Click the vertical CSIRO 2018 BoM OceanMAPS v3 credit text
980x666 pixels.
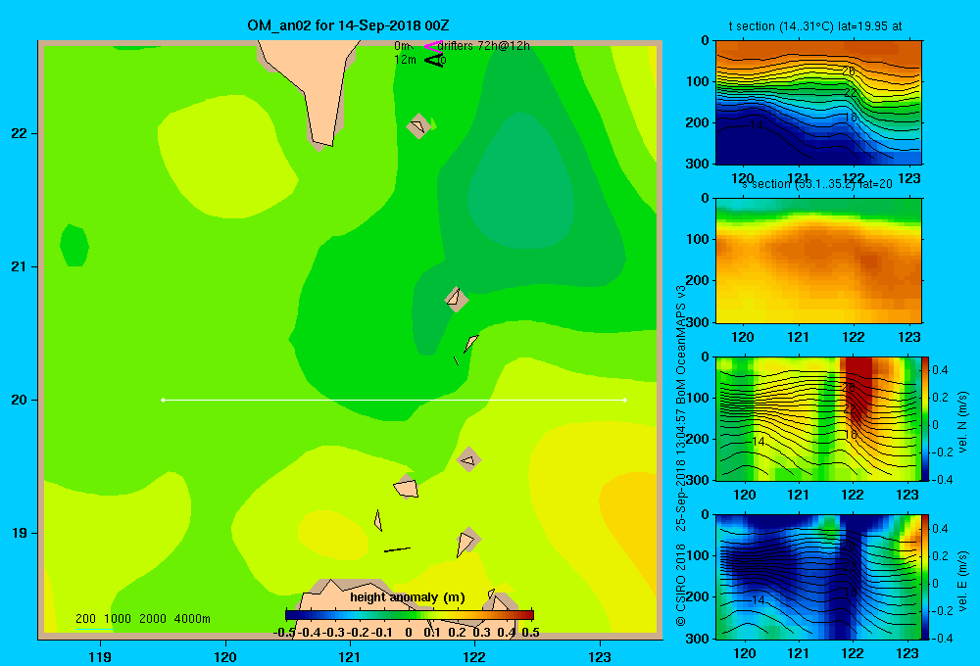click(x=681, y=454)
